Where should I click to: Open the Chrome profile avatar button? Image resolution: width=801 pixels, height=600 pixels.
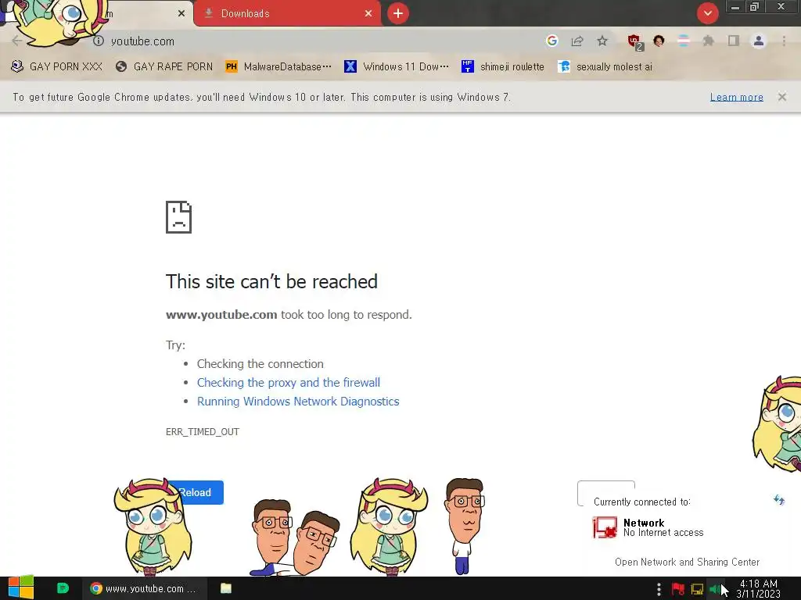tap(759, 41)
